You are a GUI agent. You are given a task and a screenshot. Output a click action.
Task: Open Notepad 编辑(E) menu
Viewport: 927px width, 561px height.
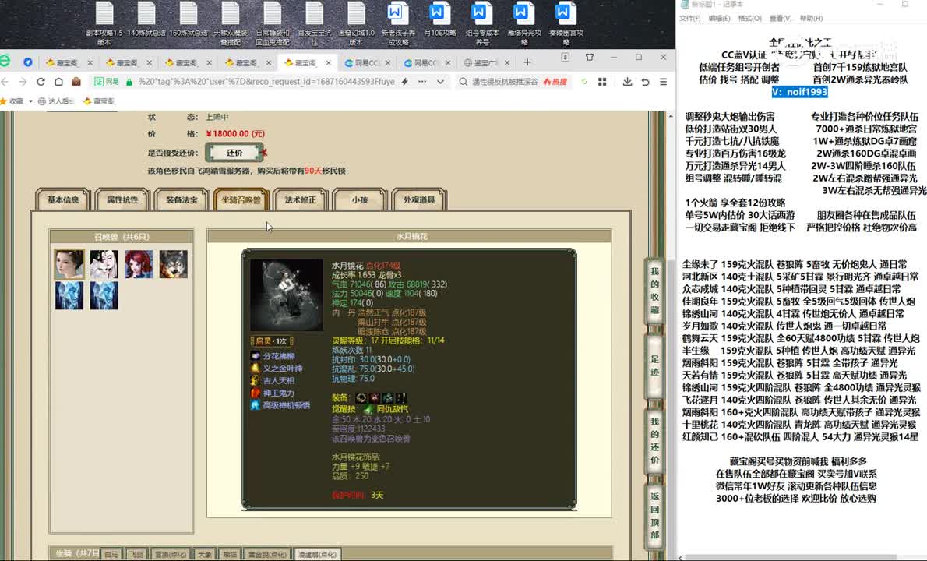(719, 19)
